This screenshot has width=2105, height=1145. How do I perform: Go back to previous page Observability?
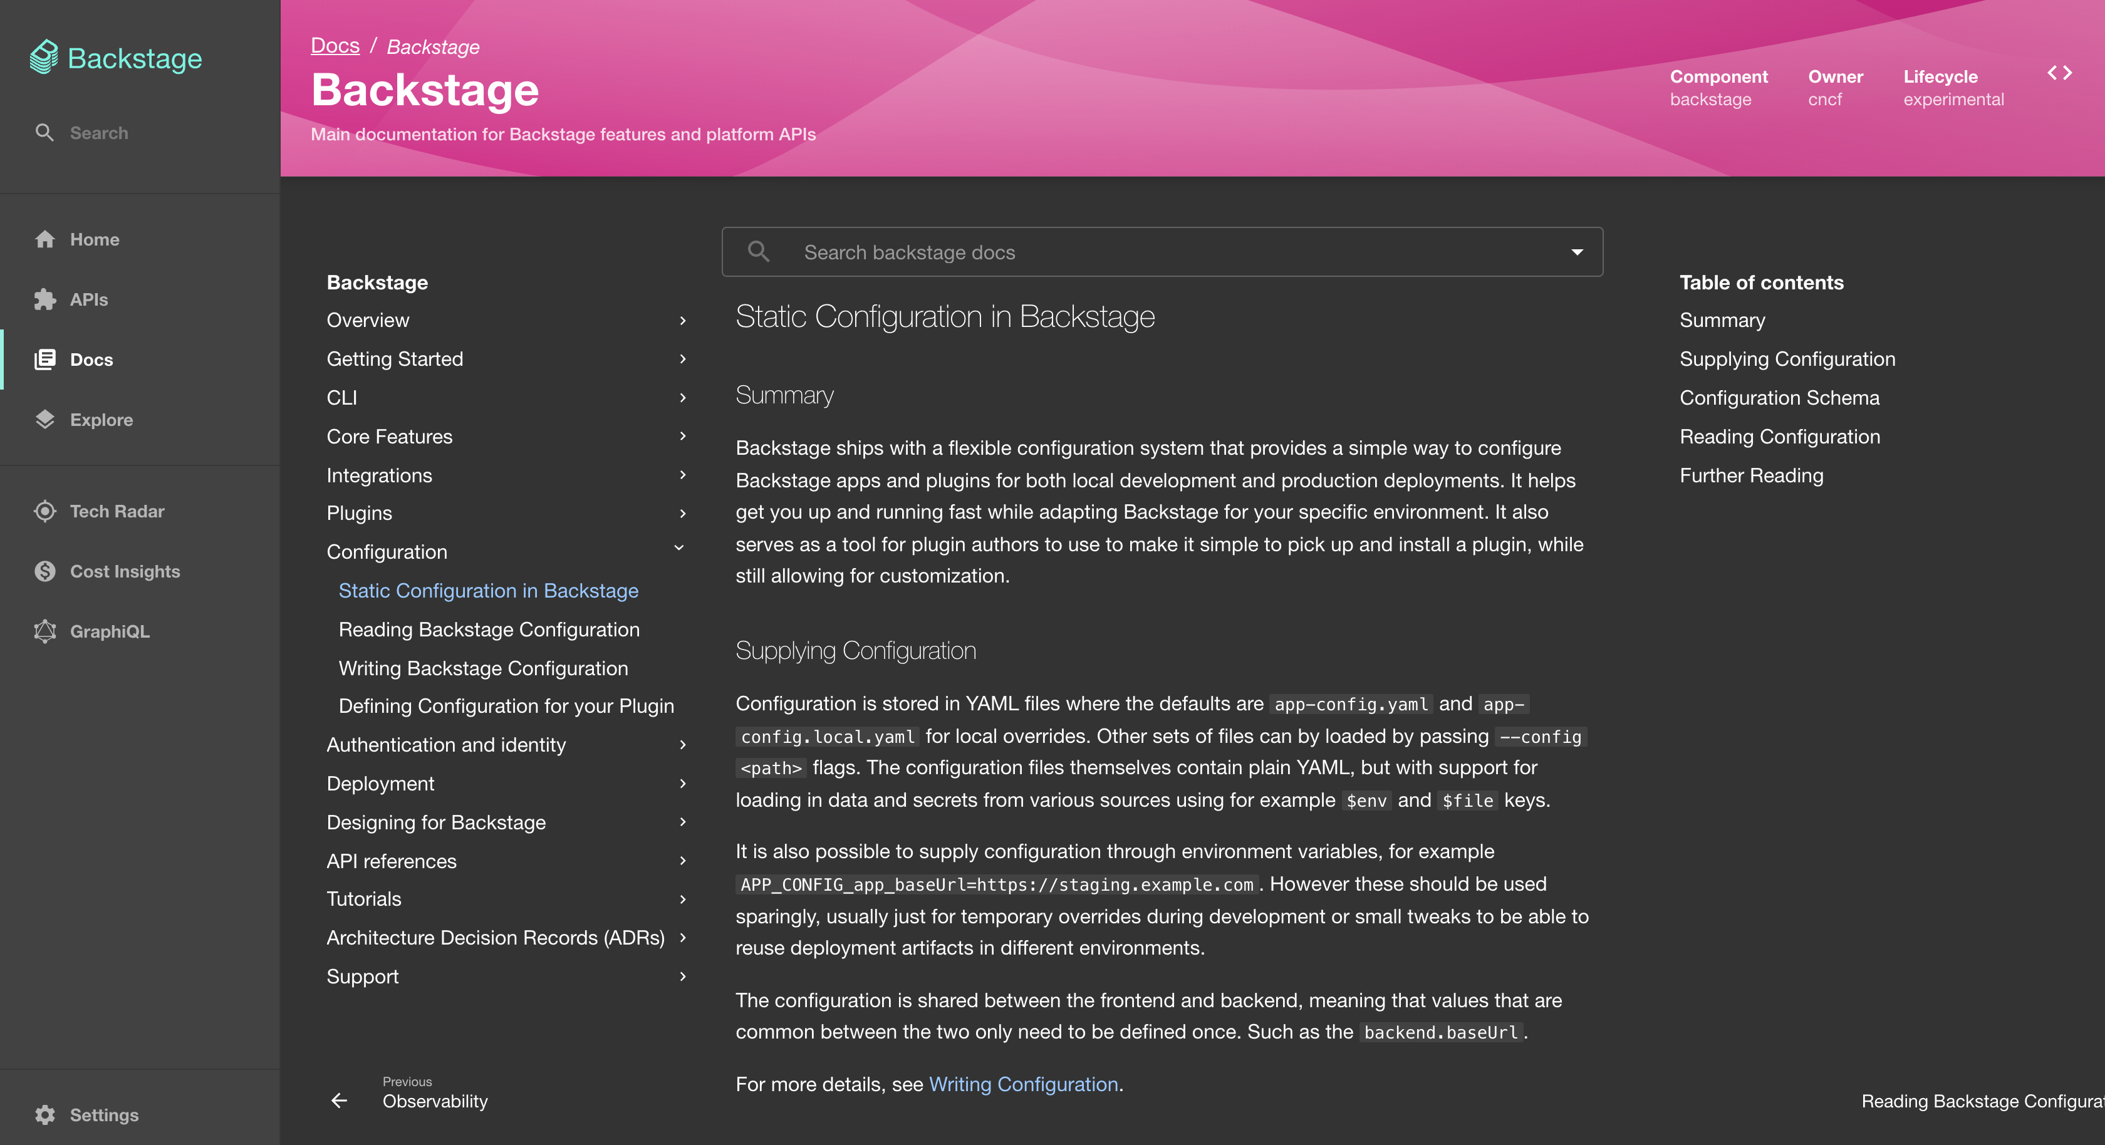435,1101
